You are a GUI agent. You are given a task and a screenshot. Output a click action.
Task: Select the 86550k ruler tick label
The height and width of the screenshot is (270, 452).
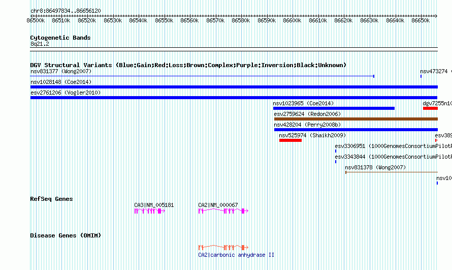164,20
